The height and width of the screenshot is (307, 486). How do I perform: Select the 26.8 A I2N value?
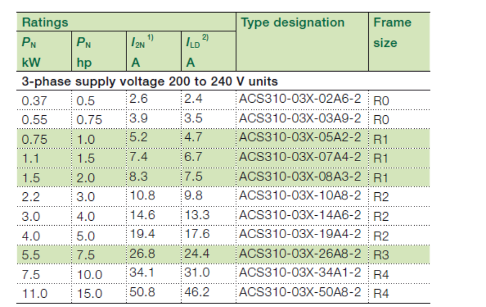pos(142,253)
